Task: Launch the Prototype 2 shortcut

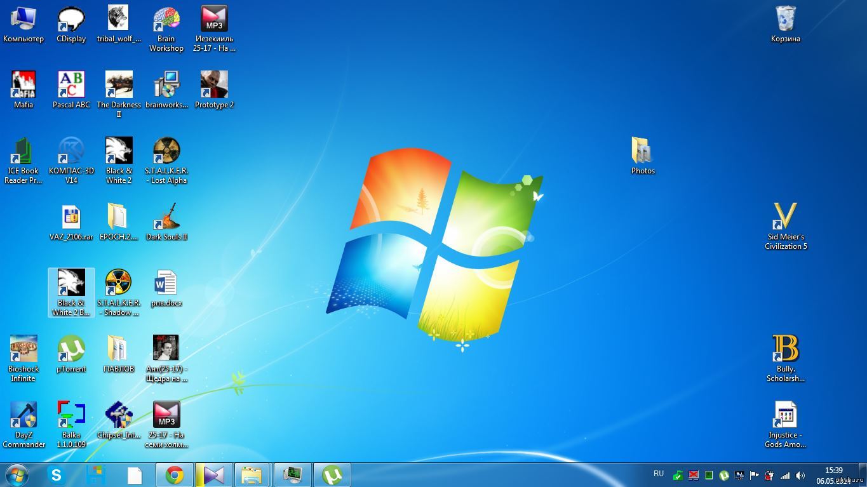Action: (214, 91)
